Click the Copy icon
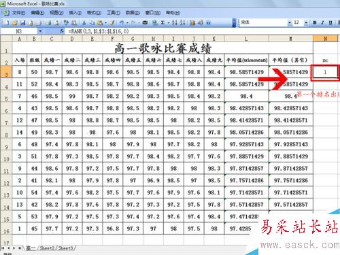 [92, 22]
